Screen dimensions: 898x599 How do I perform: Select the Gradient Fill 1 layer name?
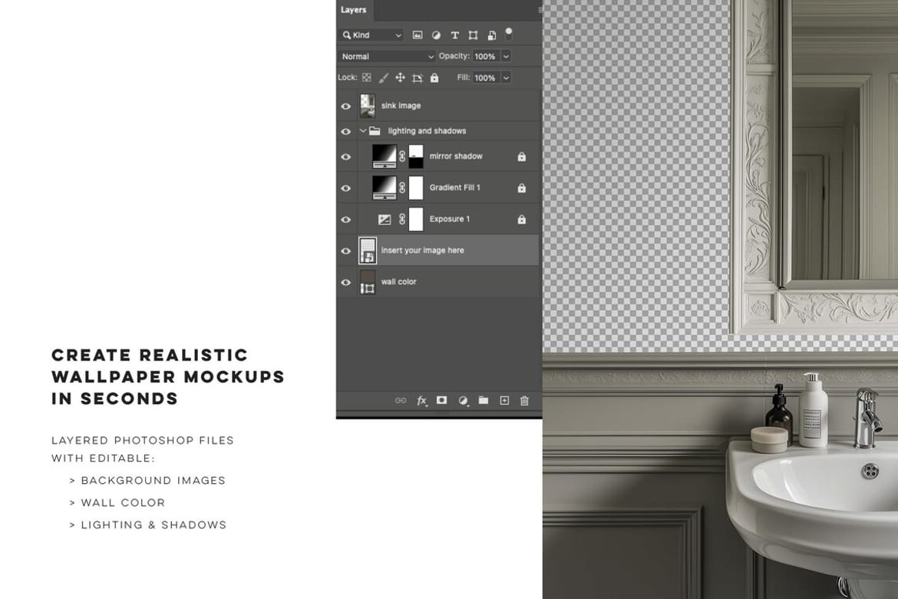[x=454, y=187]
